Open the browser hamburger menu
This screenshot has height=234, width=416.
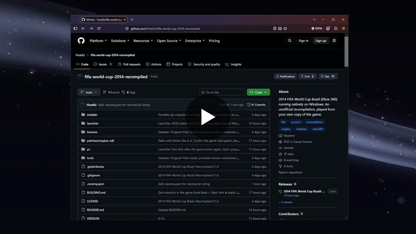pos(343,28)
